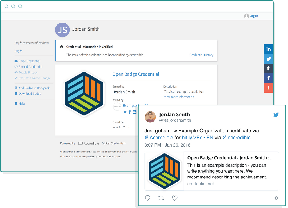The image size is (288, 208).
Task: Click the large hexagon badge image
Action: (84, 94)
